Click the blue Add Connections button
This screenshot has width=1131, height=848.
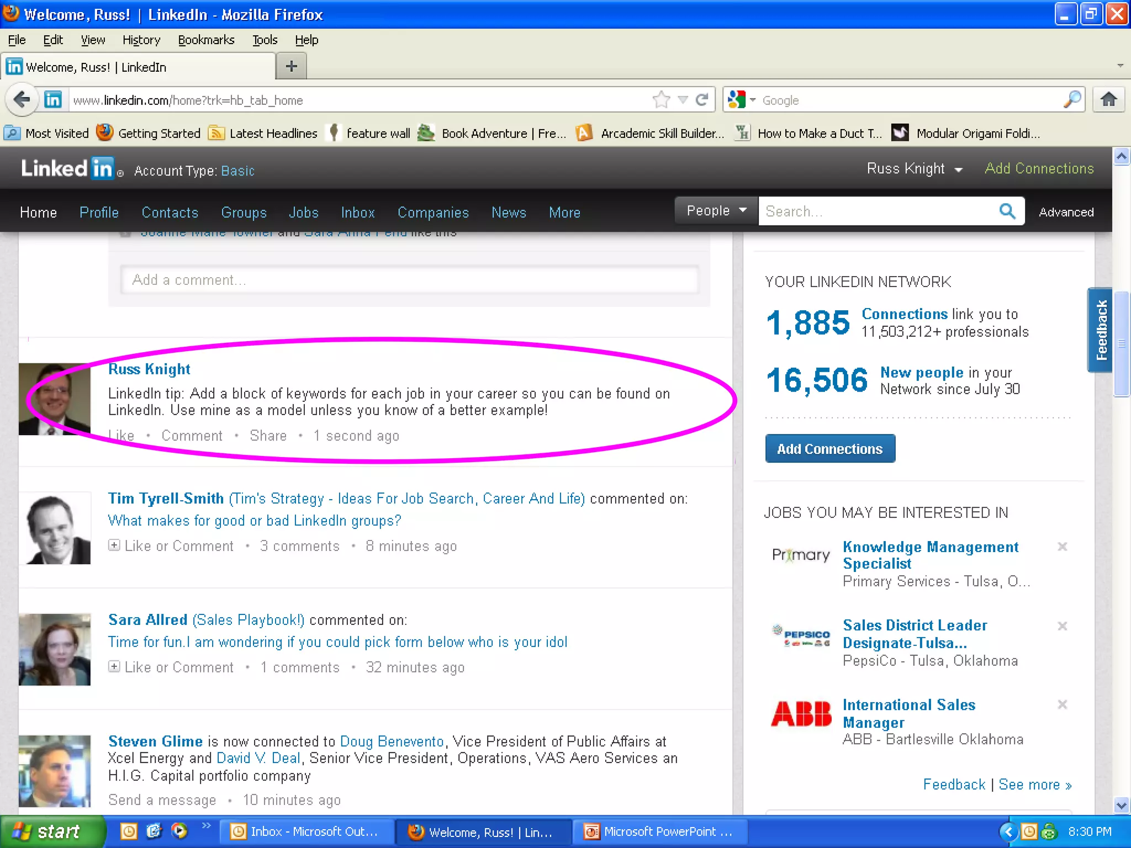[x=829, y=449]
